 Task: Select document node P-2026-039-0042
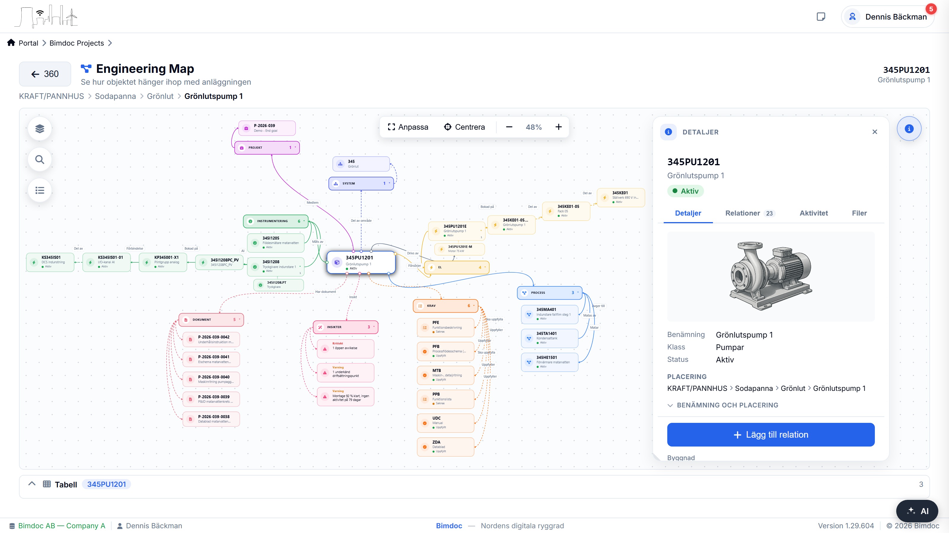[x=211, y=339]
